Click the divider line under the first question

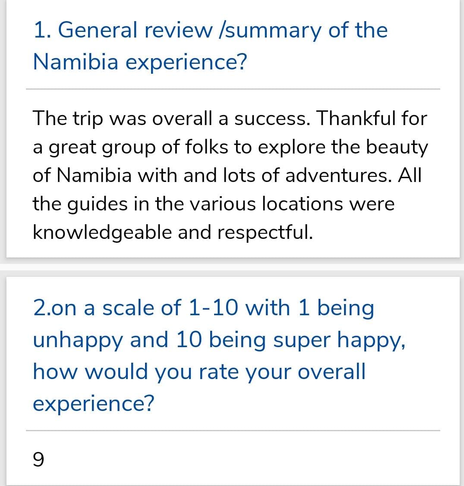[233, 89]
